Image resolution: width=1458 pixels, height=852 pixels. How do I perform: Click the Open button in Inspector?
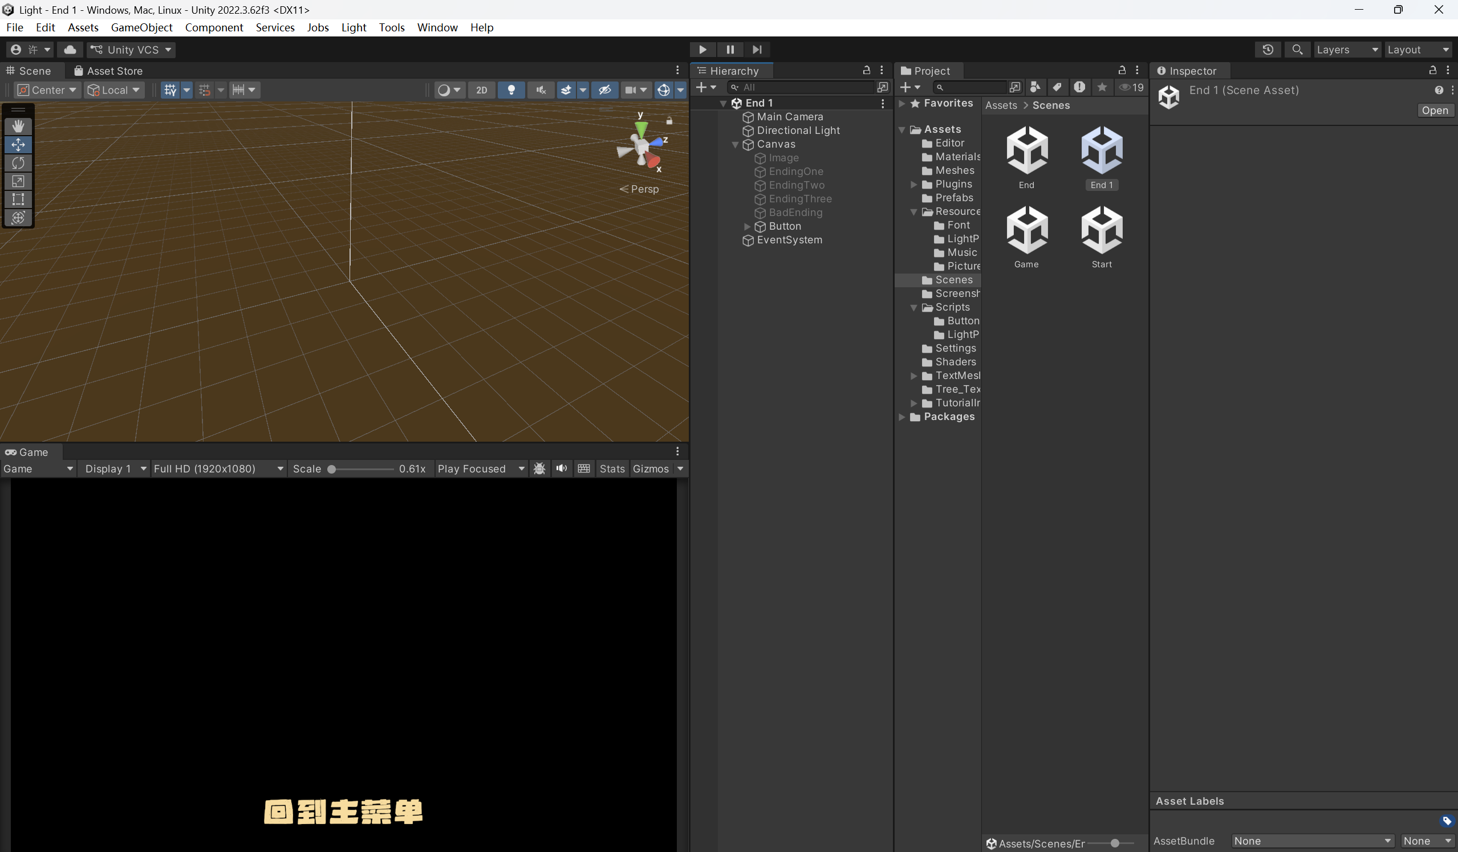coord(1435,110)
